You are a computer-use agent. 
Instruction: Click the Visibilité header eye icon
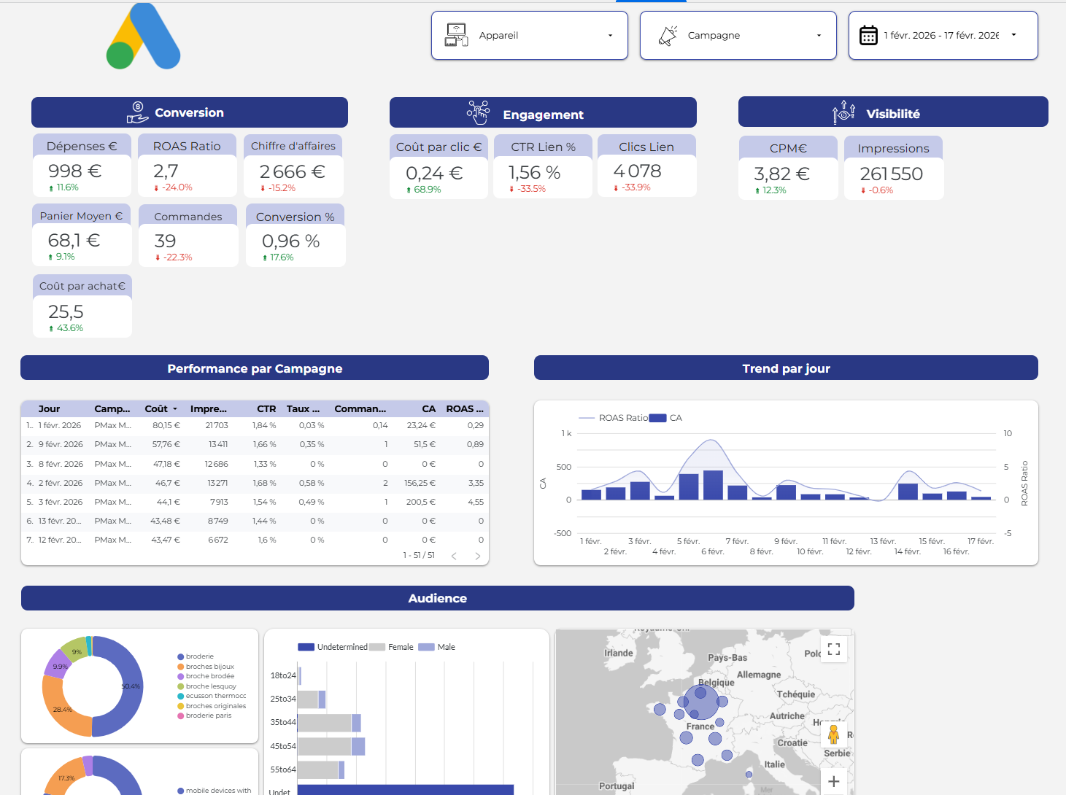(x=843, y=112)
